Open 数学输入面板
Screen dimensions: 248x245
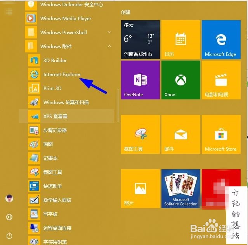click(x=66, y=200)
